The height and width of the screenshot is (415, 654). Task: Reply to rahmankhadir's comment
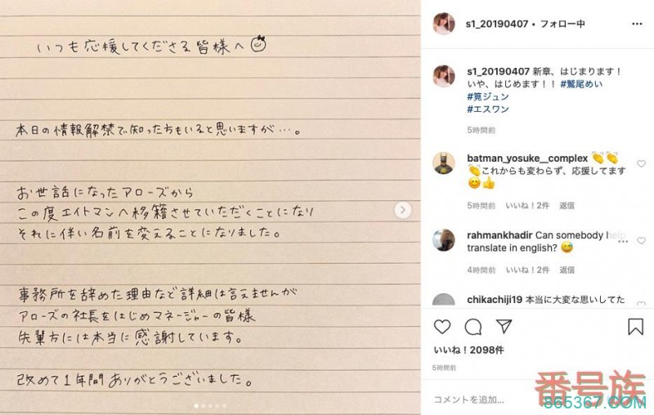(567, 270)
